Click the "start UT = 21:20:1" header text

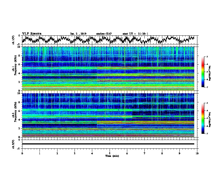coord(135,34)
